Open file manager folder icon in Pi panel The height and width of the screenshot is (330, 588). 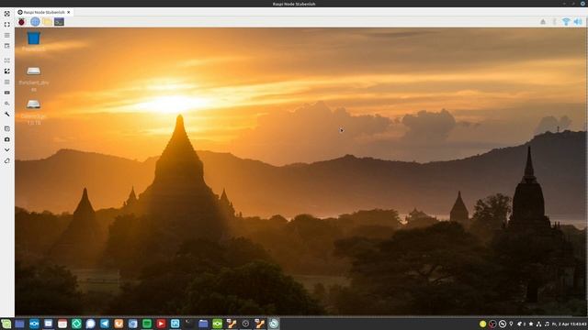pyautogui.click(x=47, y=22)
